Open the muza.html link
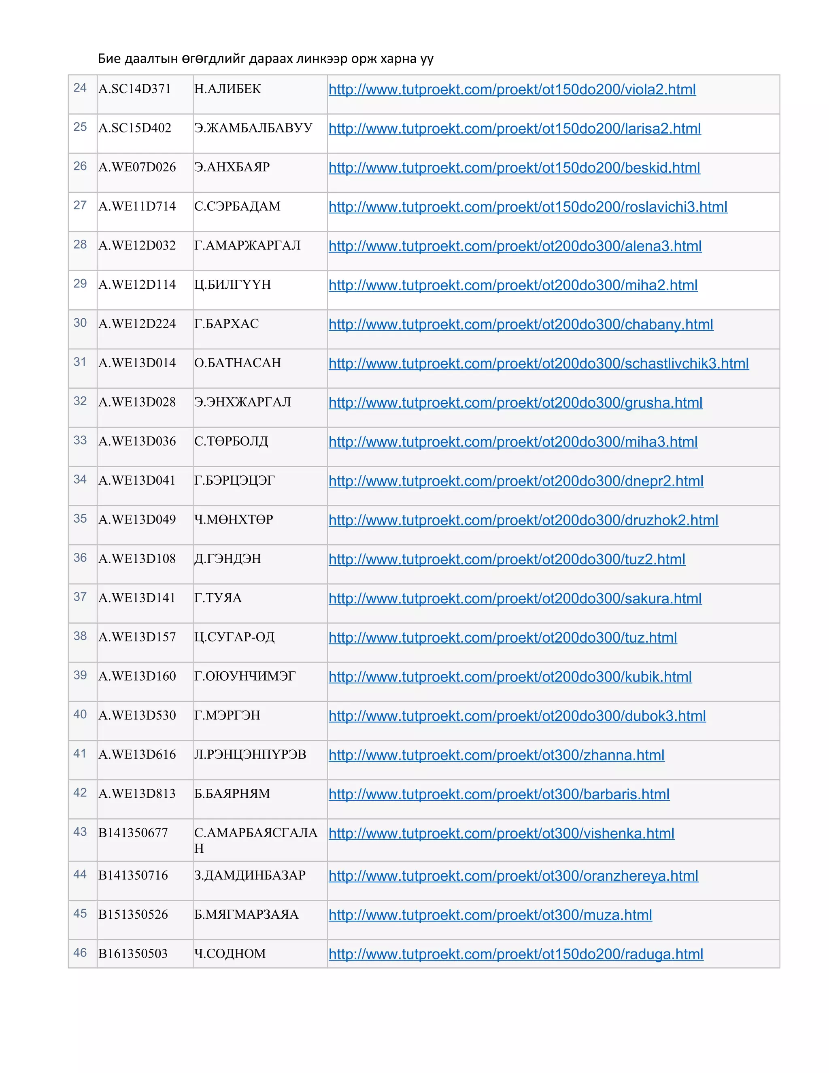829x1073 pixels. tap(490, 915)
